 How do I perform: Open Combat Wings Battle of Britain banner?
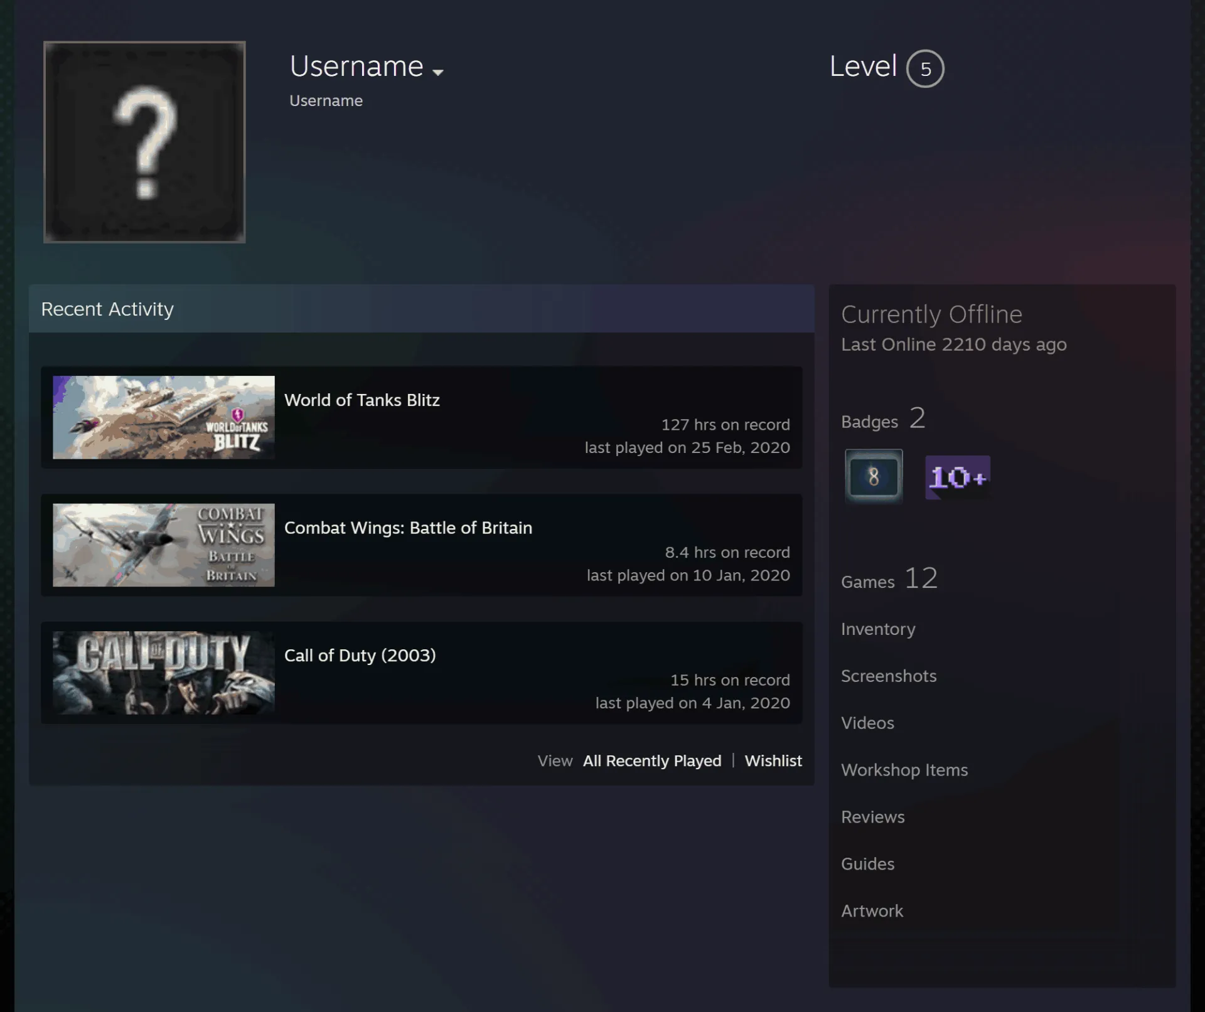[164, 545]
